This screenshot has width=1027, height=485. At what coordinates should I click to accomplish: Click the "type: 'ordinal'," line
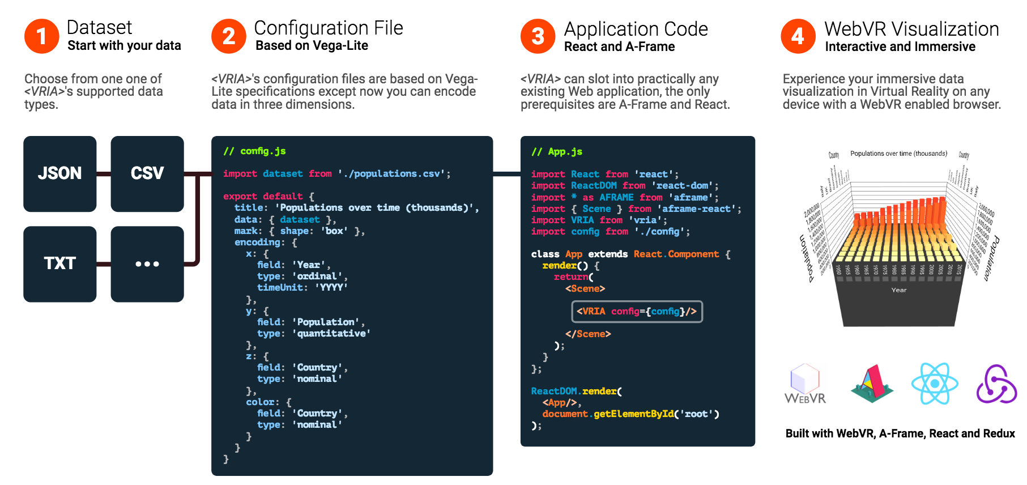(302, 276)
